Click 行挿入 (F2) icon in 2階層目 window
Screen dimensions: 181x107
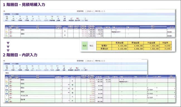[13, 68]
